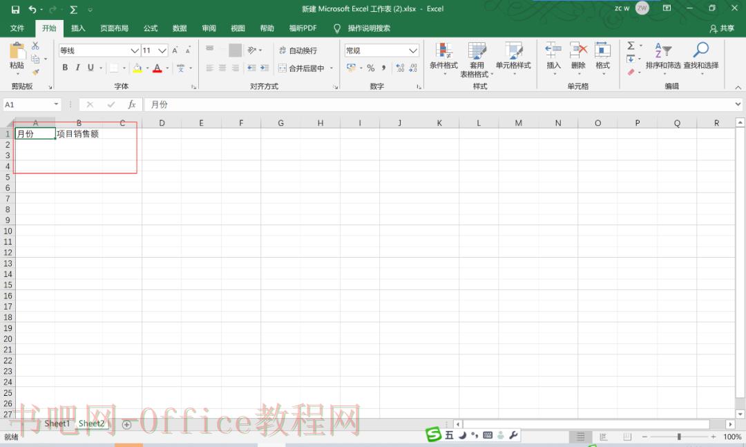The height and width of the screenshot is (447, 746).
Task: Open 排序和筛选 sort and filter
Action: [x=662, y=59]
